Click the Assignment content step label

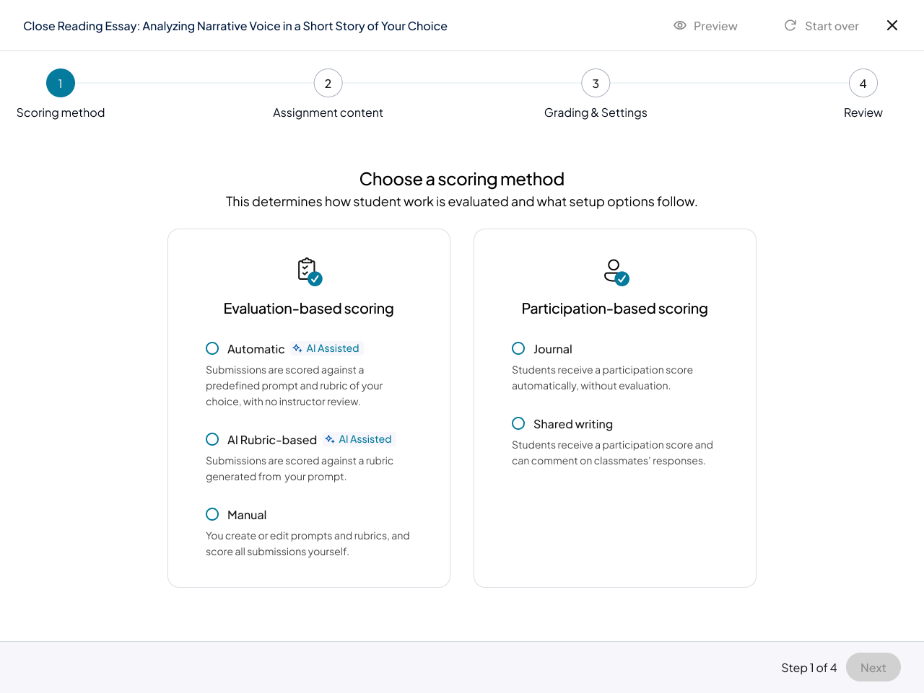[328, 112]
